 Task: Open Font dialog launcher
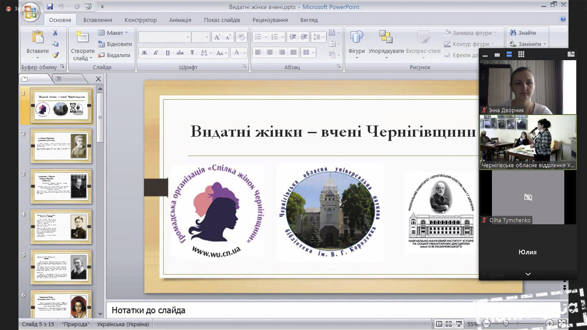(244, 67)
